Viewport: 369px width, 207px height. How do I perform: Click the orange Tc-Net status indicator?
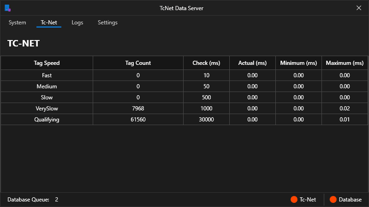click(x=294, y=200)
